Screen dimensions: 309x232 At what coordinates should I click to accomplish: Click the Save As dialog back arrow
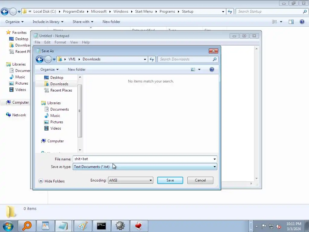[40, 59]
